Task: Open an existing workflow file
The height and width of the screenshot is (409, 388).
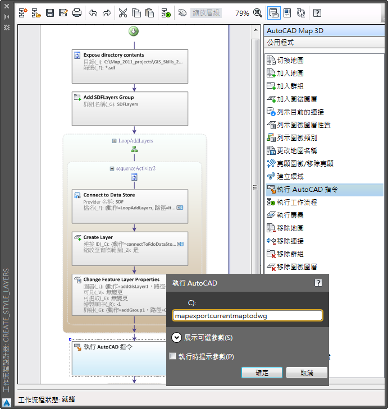Action: click(36, 13)
